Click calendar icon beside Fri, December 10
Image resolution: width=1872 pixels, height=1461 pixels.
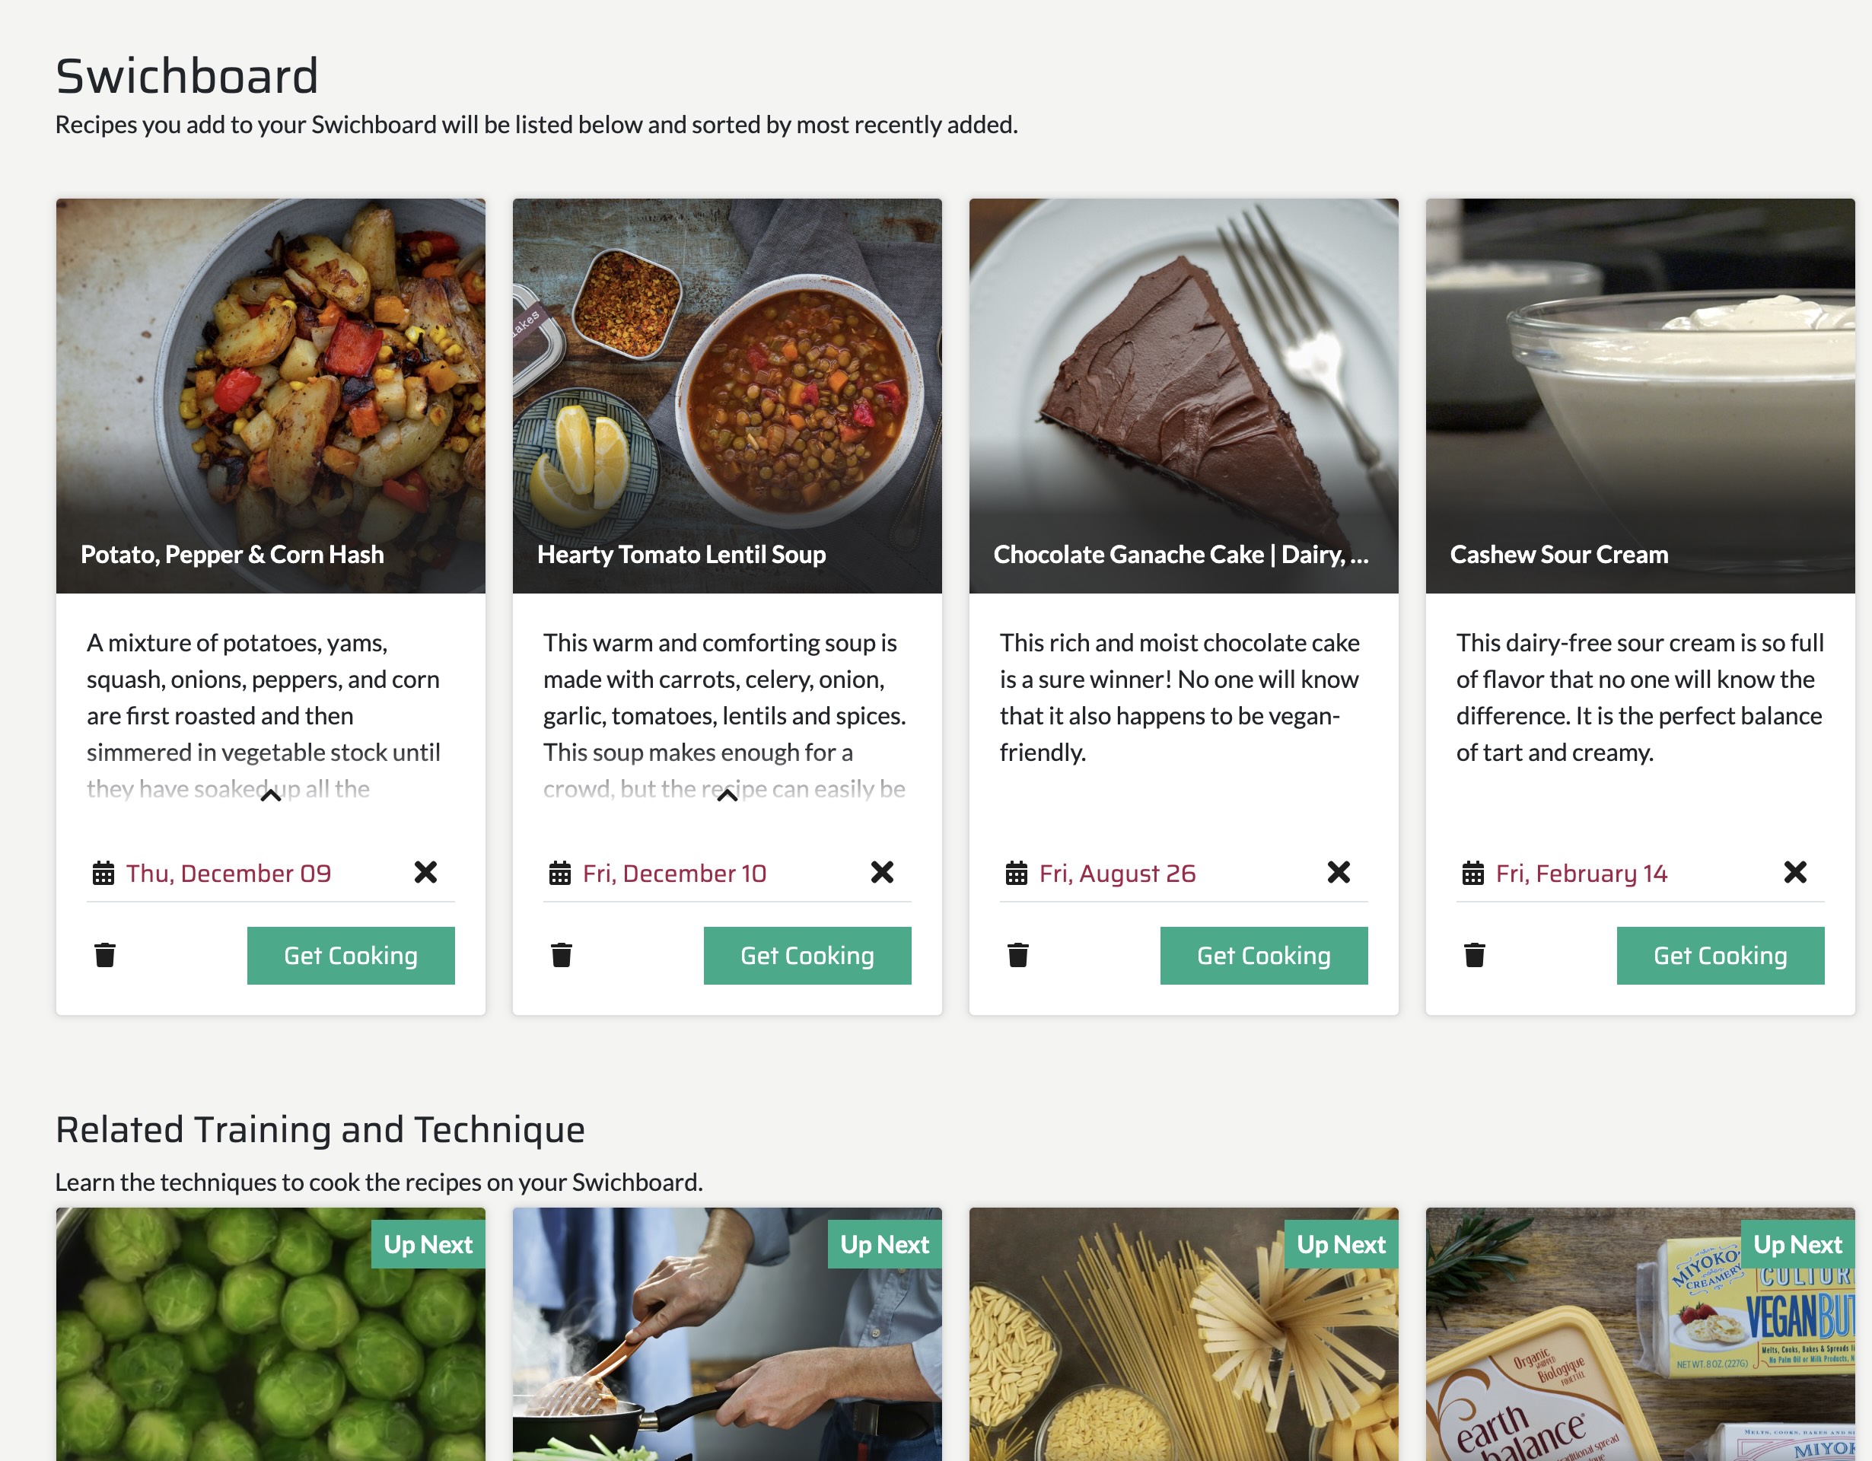pyautogui.click(x=560, y=873)
